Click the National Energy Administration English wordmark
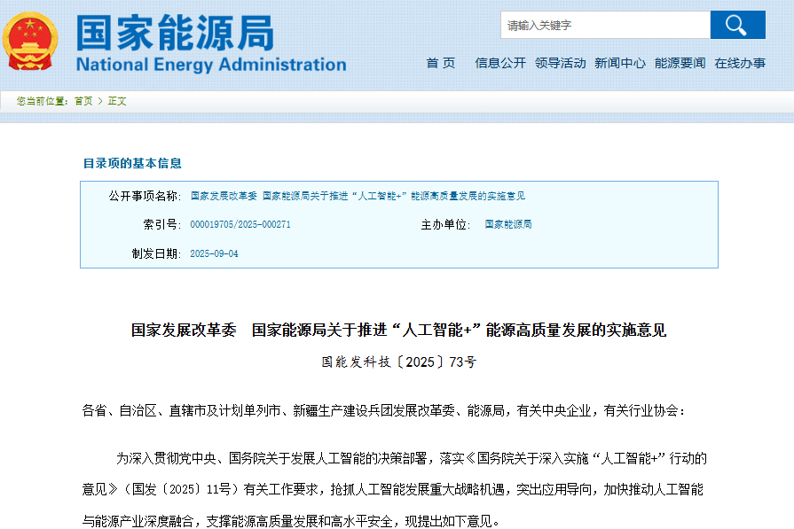Viewport: 794px width, 529px height. [x=209, y=64]
